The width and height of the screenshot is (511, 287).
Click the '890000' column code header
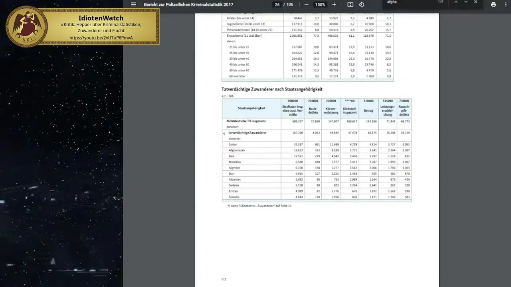tap(293, 101)
